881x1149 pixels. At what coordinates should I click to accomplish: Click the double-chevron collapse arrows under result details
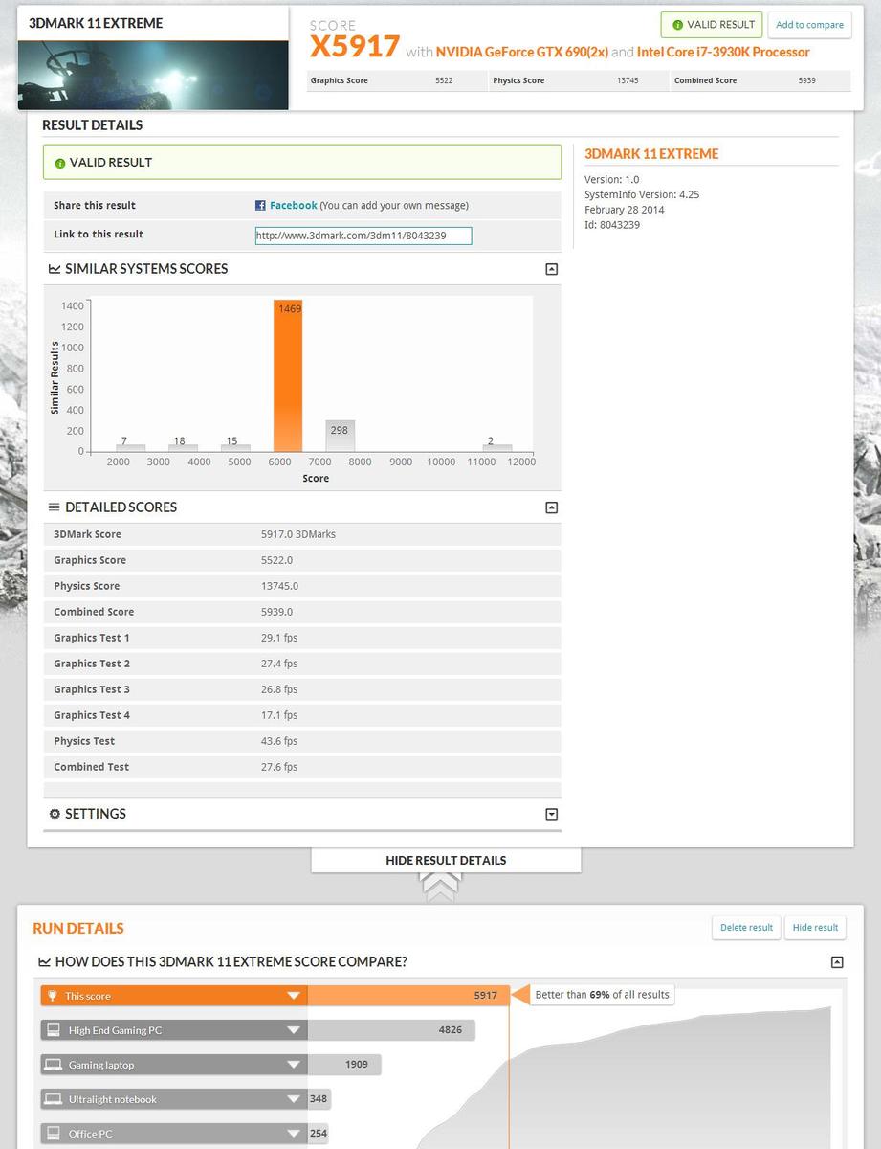pyautogui.click(x=440, y=887)
